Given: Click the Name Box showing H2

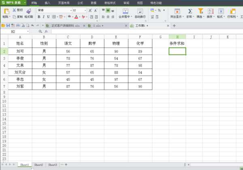Looking at the screenshot, I should [x=15, y=32].
